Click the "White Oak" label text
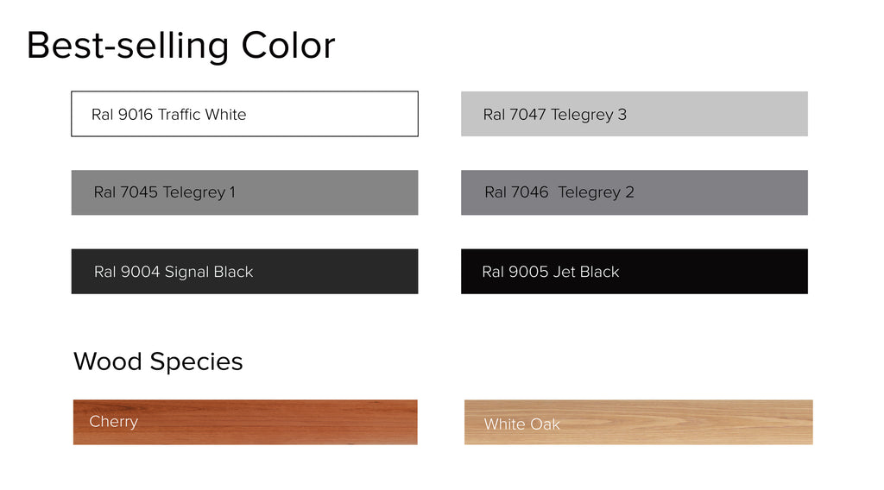 [521, 424]
